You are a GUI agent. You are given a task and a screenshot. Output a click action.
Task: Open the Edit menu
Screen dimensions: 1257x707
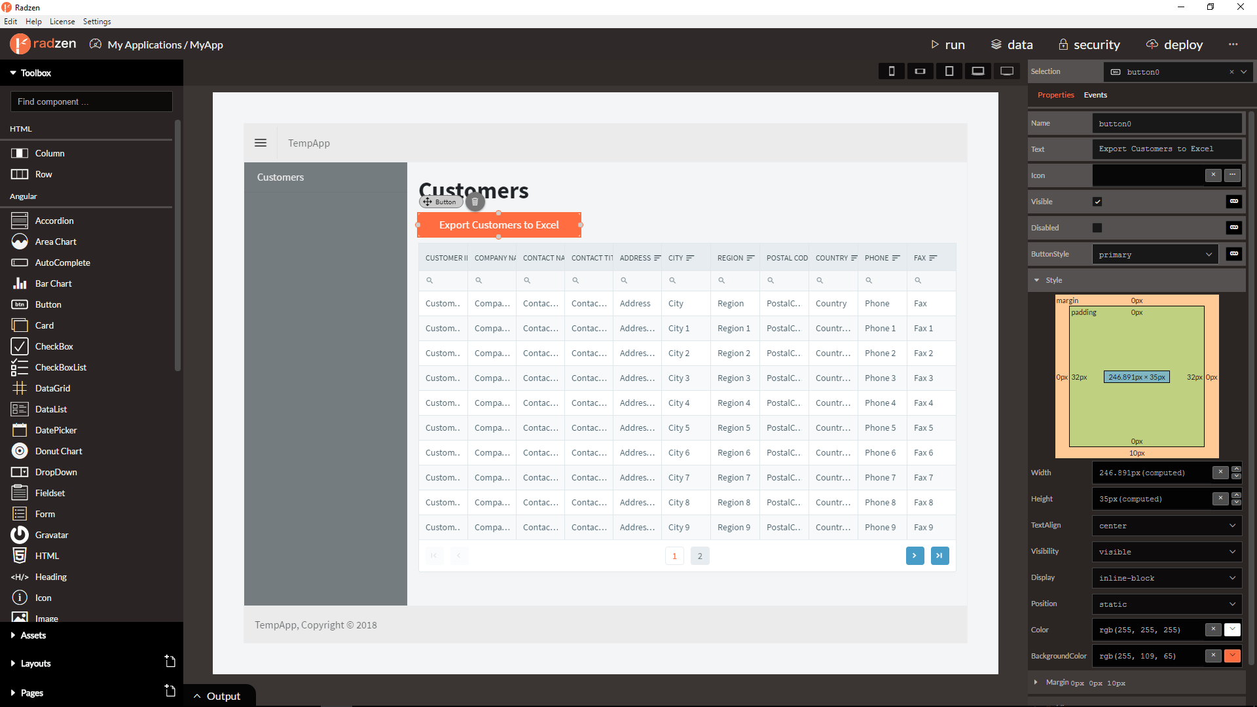10,22
